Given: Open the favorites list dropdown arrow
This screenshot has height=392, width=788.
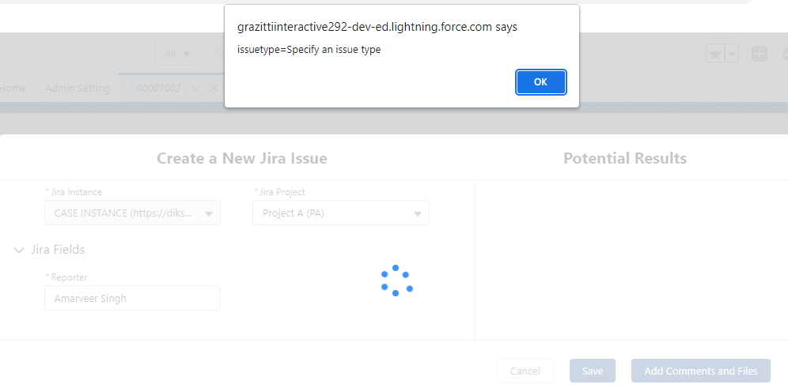Looking at the screenshot, I should point(731,53).
